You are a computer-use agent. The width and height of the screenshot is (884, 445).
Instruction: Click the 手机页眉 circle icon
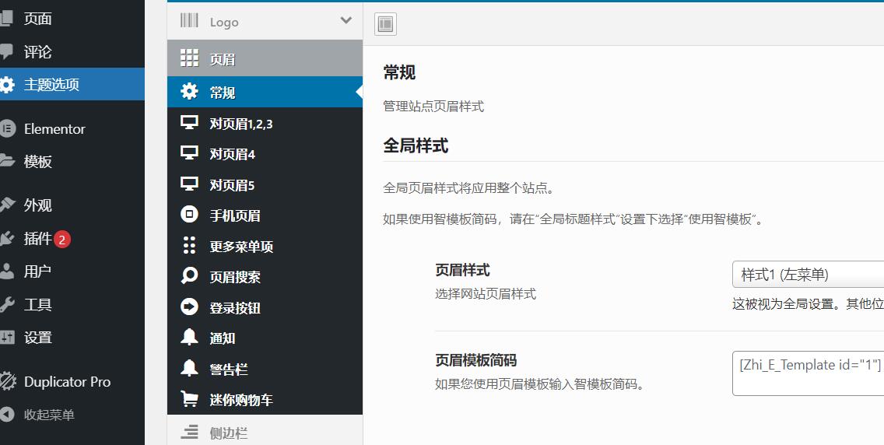tap(189, 214)
